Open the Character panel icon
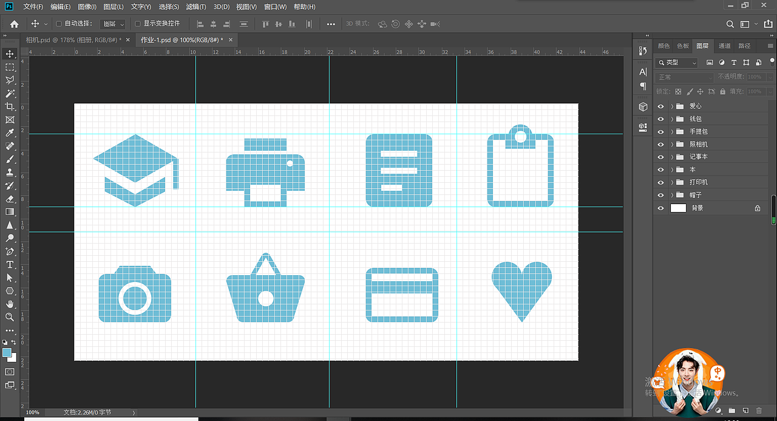The height and width of the screenshot is (421, 777). (643, 72)
